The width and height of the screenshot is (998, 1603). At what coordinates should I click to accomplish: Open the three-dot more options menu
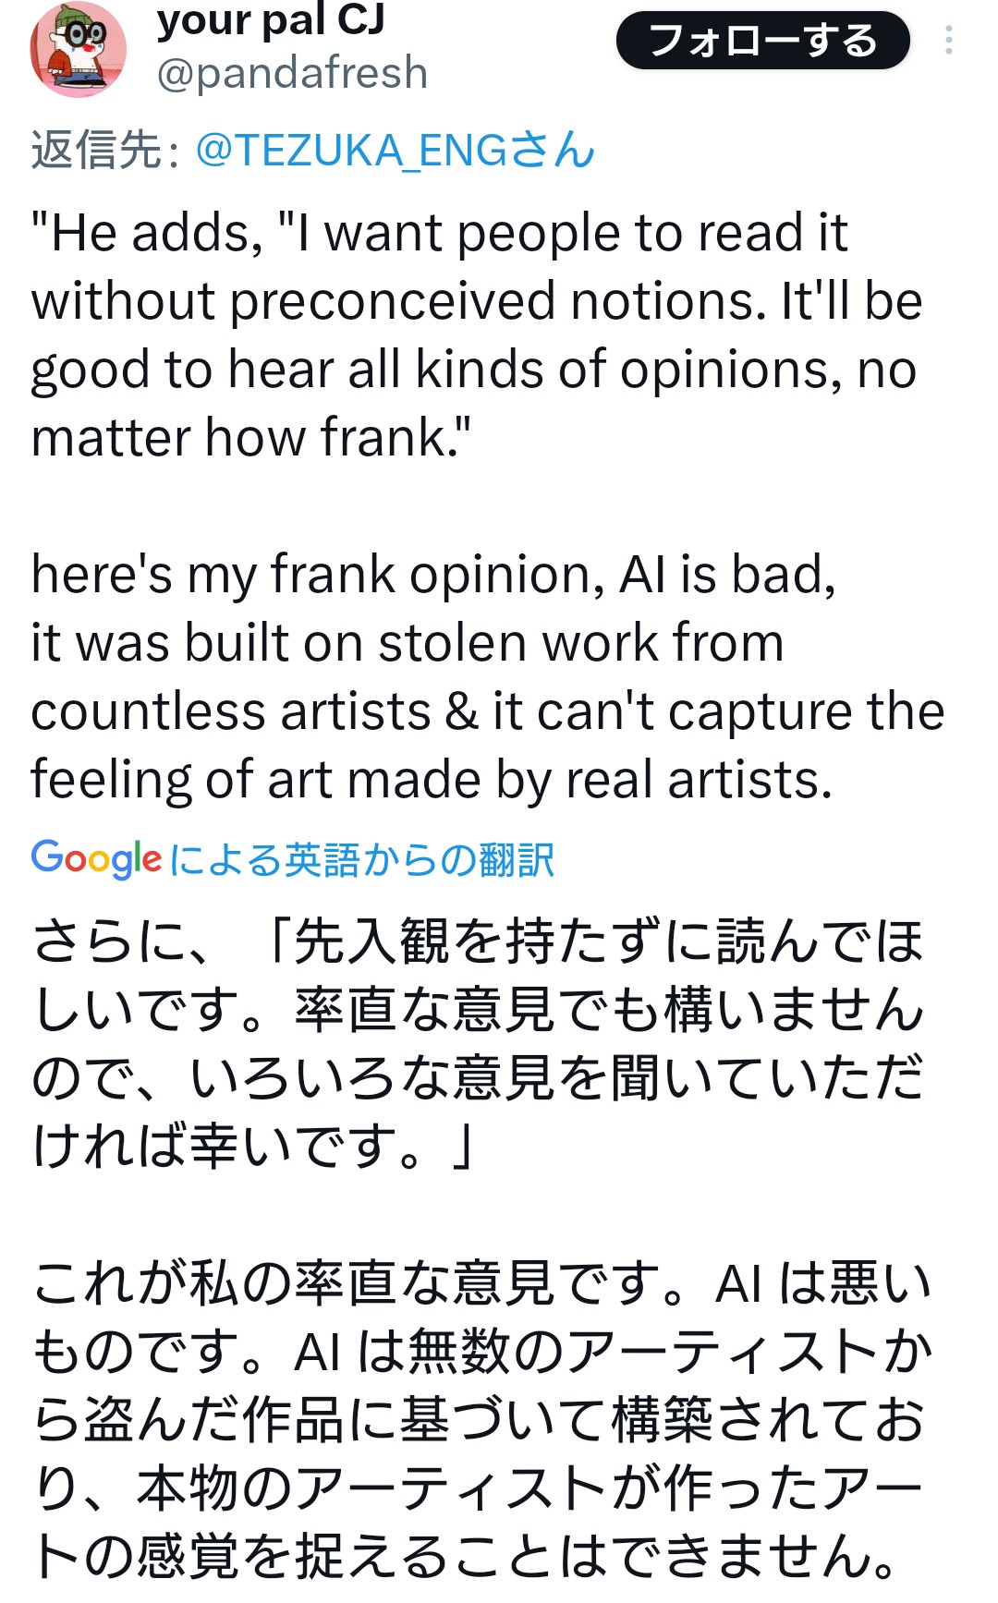pyautogui.click(x=948, y=41)
